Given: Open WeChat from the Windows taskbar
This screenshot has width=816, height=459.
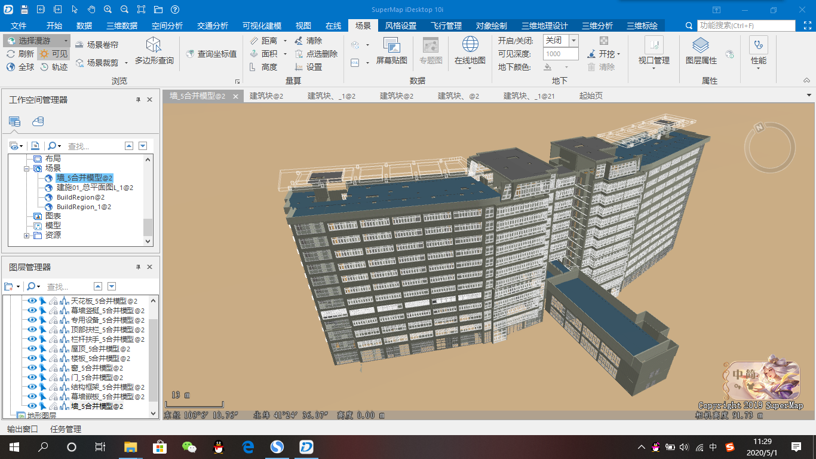Looking at the screenshot, I should (189, 446).
